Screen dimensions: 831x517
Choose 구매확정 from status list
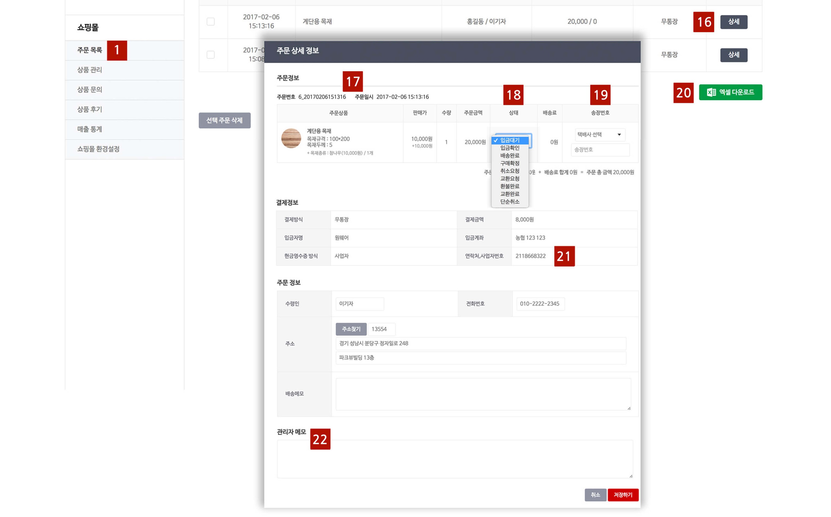(510, 163)
